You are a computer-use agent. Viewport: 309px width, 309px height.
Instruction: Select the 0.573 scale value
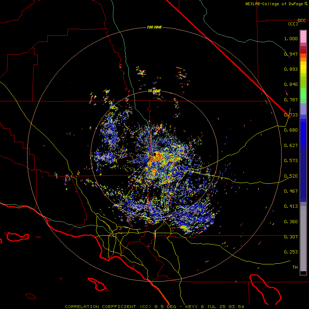(x=291, y=161)
